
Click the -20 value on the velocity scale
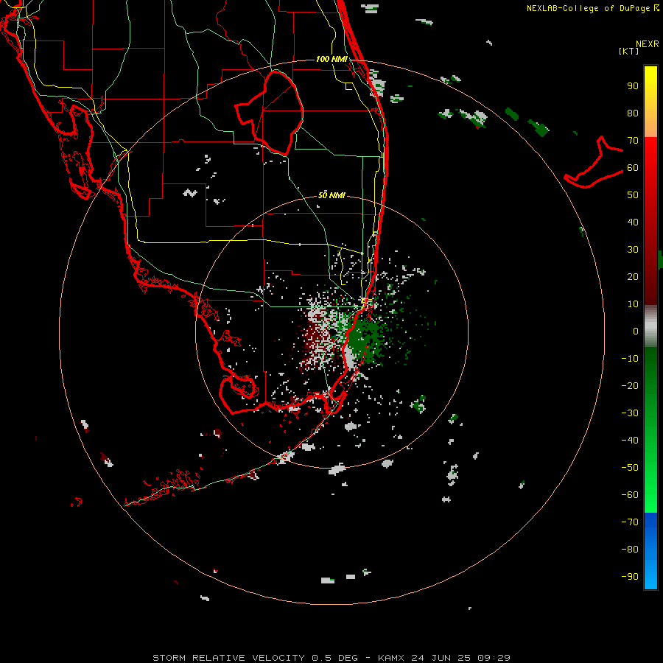[x=630, y=386]
